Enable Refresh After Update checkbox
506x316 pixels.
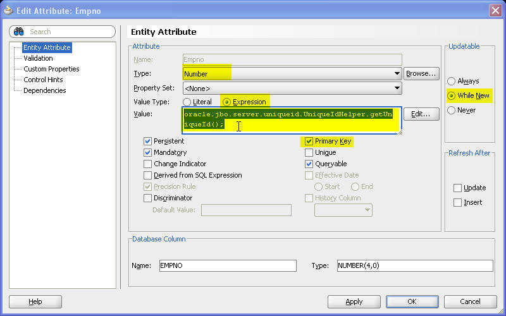coord(457,188)
